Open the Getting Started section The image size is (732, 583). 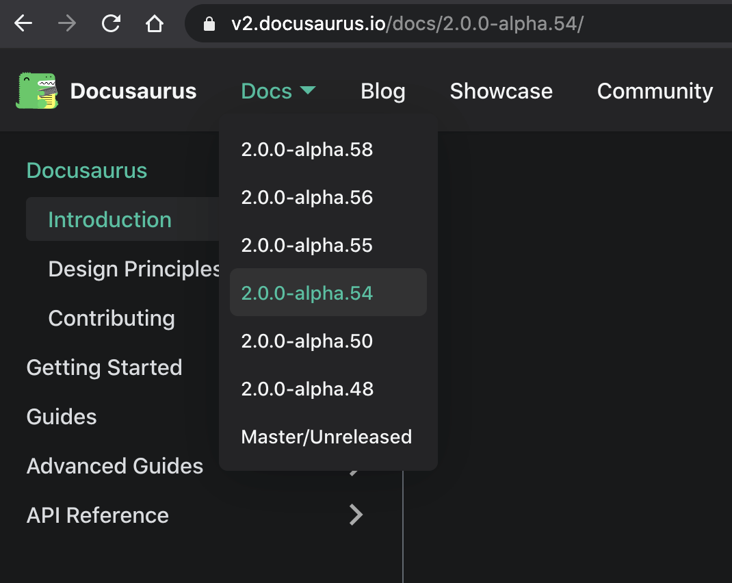[x=104, y=367]
